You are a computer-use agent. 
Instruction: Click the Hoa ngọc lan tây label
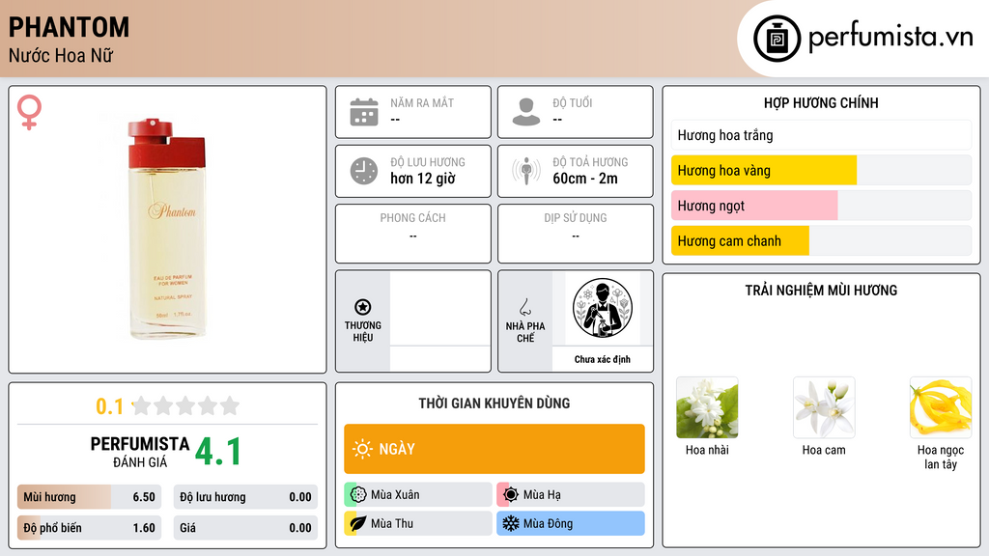pyautogui.click(x=941, y=457)
